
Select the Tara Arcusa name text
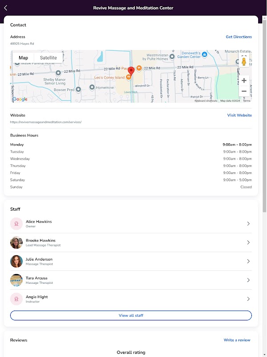36,278
